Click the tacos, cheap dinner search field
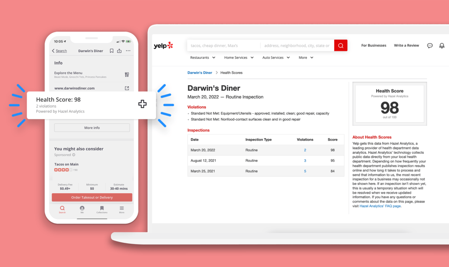 click(224, 45)
